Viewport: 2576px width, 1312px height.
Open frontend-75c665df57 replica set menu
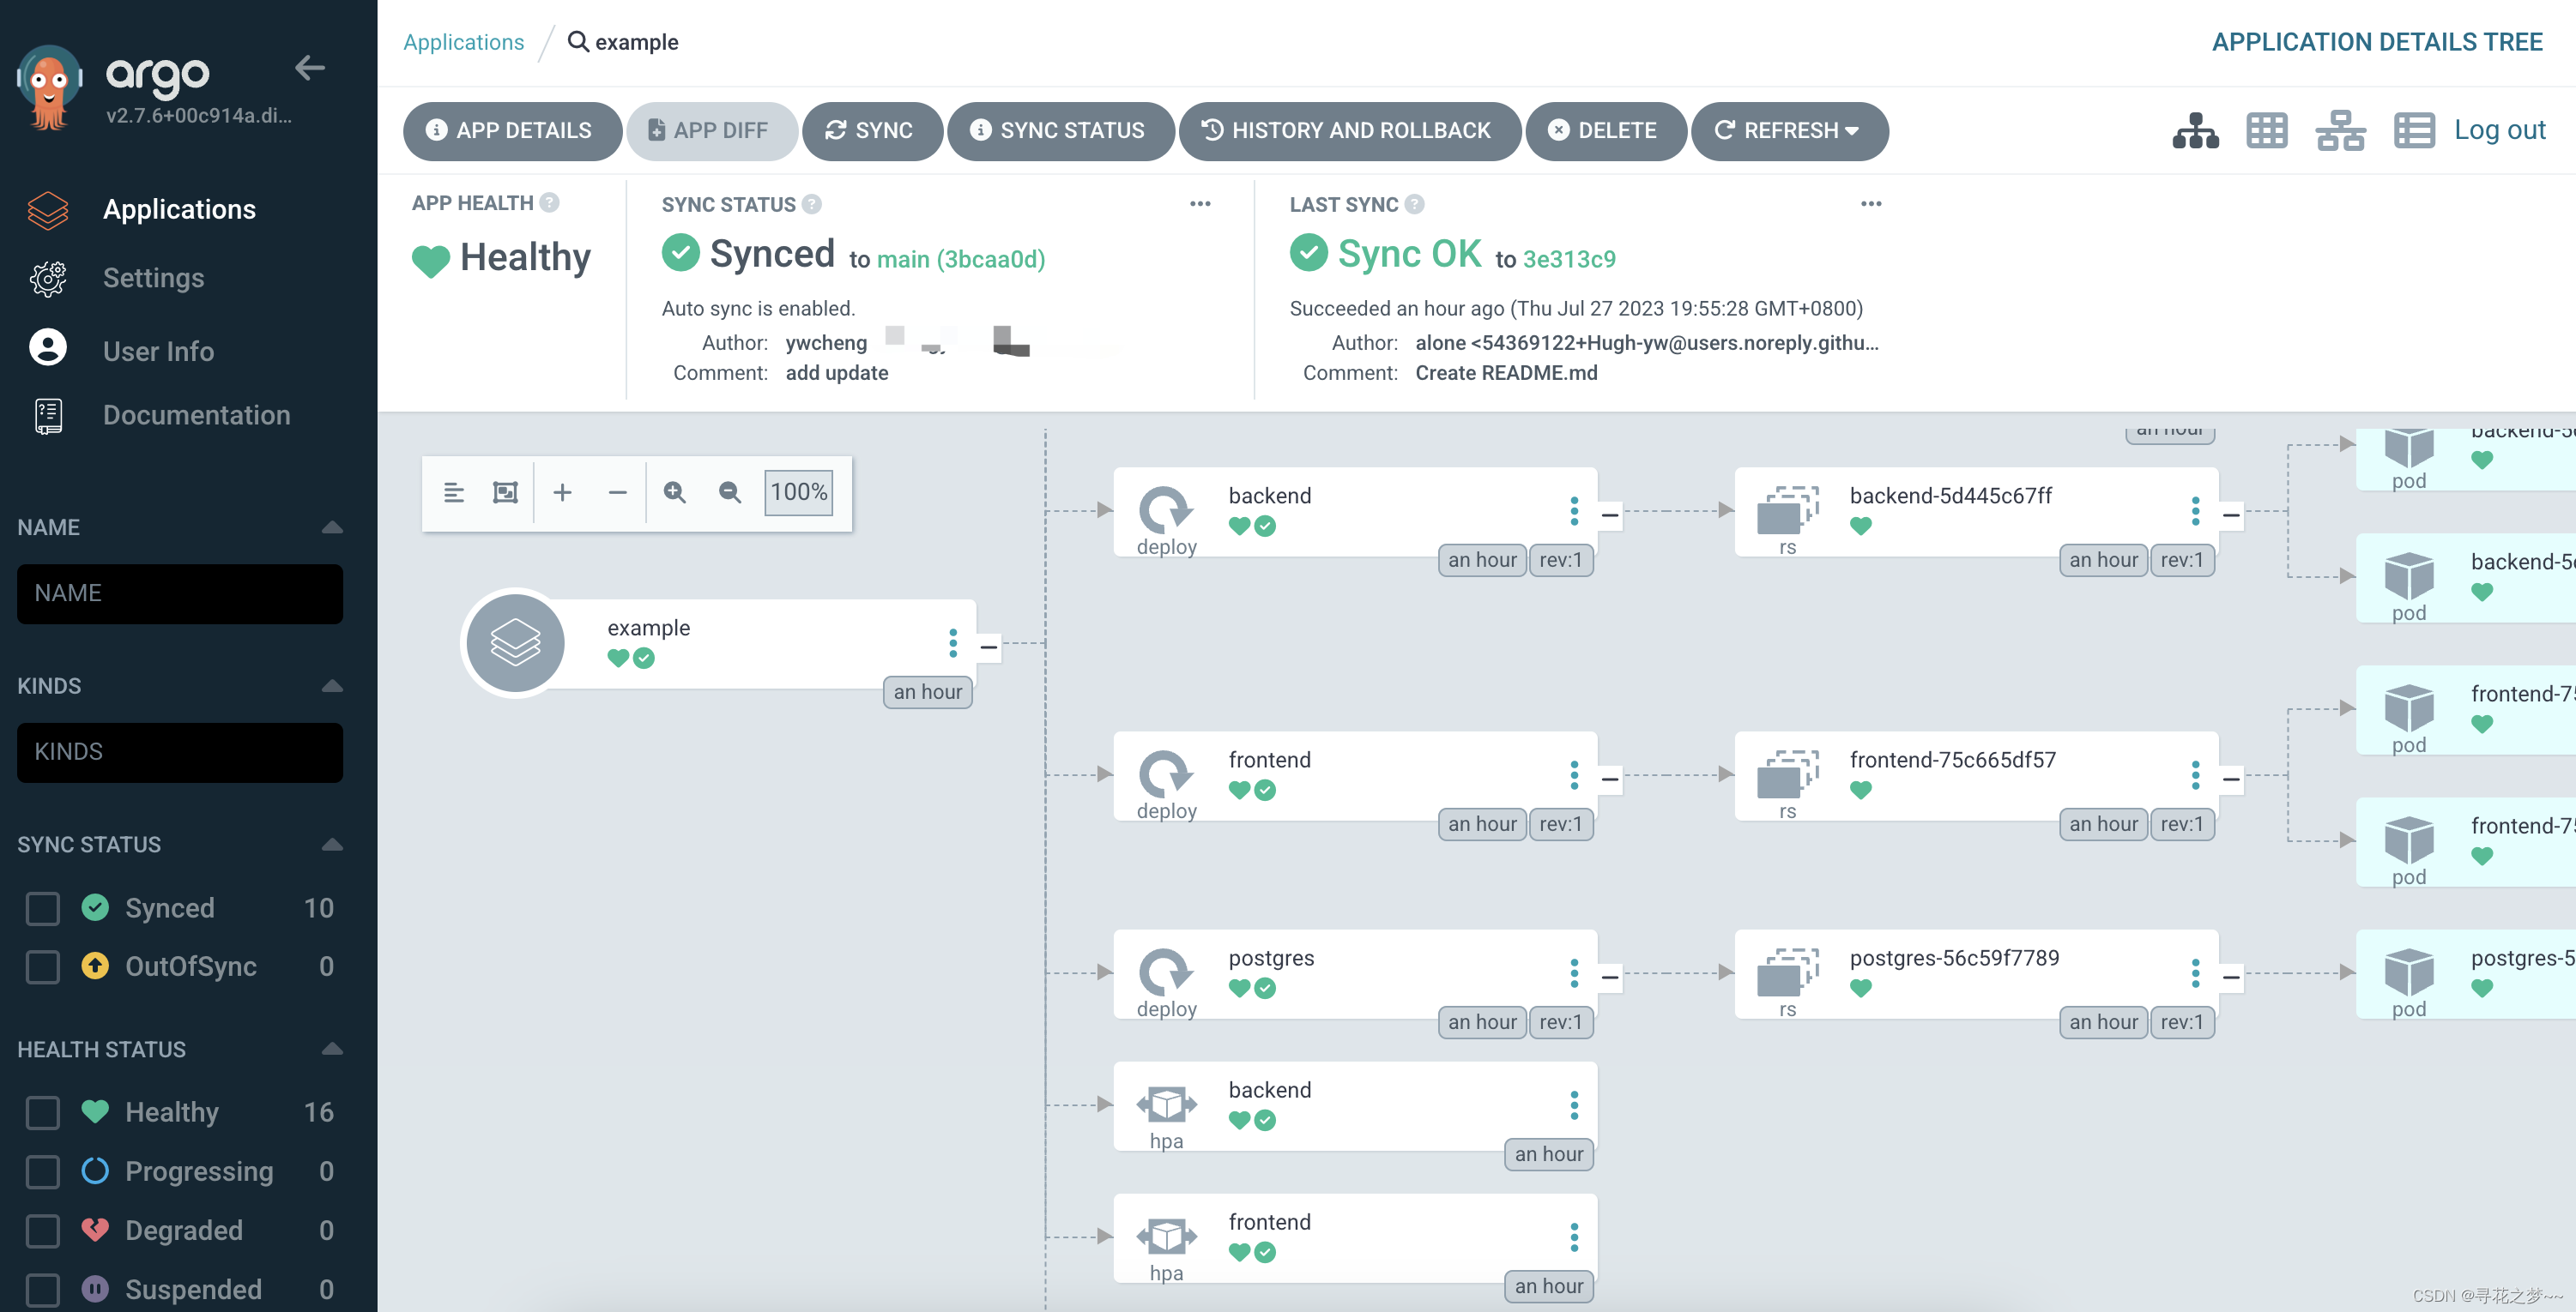coord(2195,775)
